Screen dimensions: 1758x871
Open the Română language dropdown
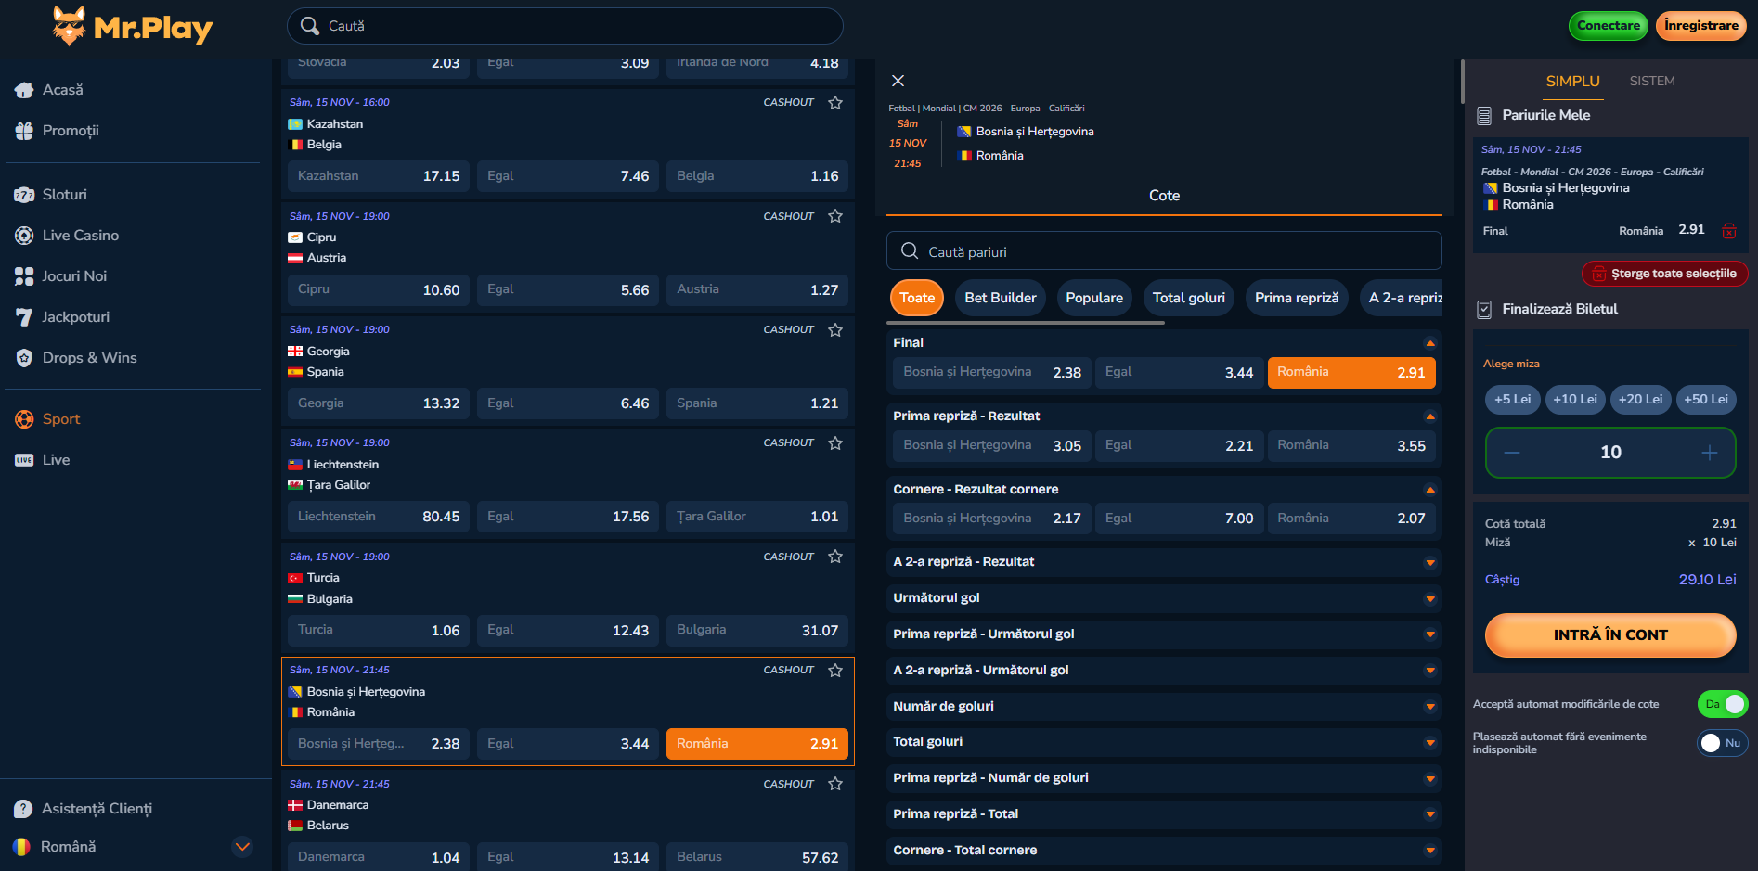[242, 847]
